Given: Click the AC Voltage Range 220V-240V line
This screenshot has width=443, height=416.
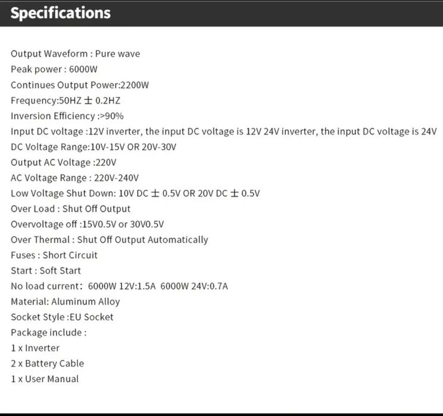Looking at the screenshot, I should pos(74,178).
